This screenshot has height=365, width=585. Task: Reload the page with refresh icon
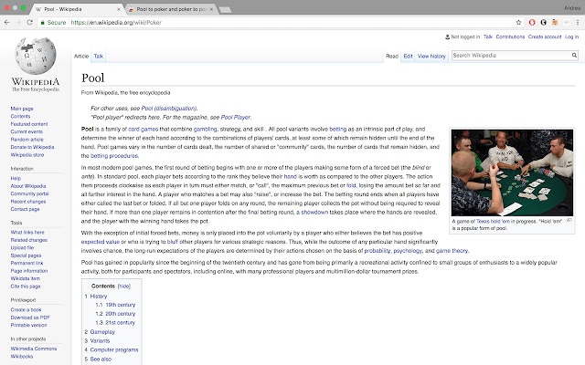29,22
